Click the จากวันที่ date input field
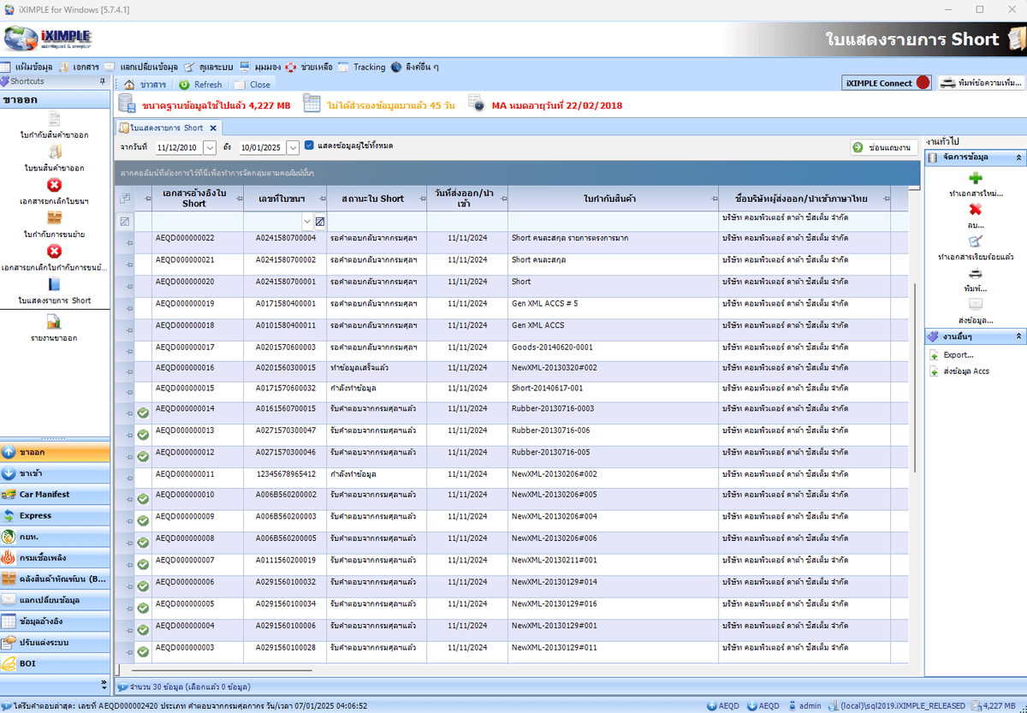This screenshot has height=713, width=1027. click(x=177, y=147)
